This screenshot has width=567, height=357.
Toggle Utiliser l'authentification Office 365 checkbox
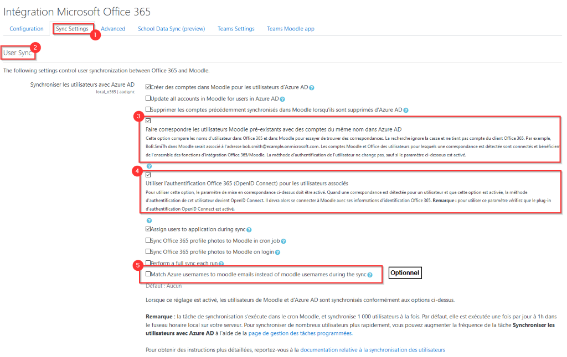148,175
